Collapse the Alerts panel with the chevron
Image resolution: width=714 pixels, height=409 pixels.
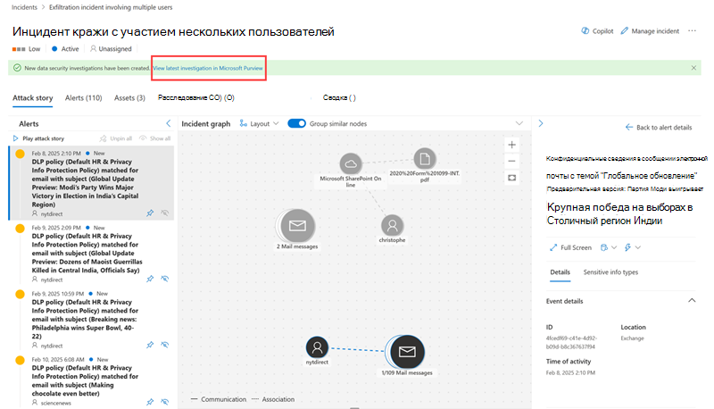[169, 123]
